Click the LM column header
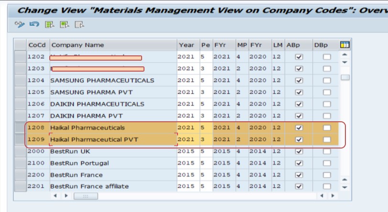The width and height of the screenshot is (388, 212). pos(278,45)
